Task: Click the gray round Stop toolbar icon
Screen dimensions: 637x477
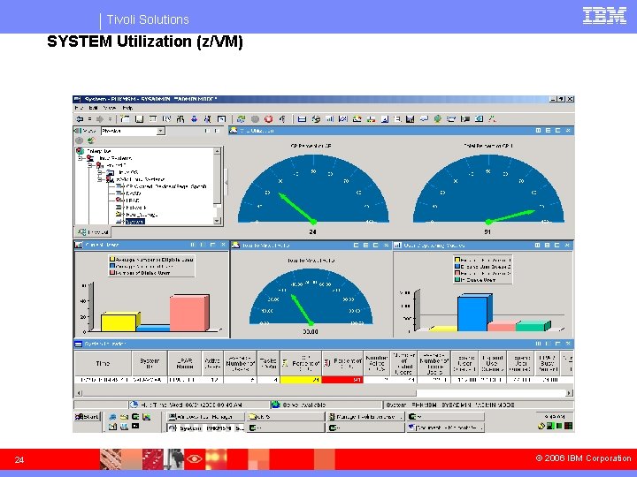Action: coord(255,119)
